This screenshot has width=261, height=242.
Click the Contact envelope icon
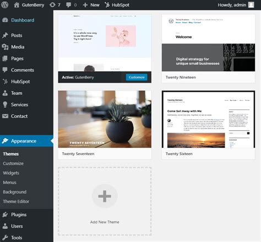(x=5, y=116)
